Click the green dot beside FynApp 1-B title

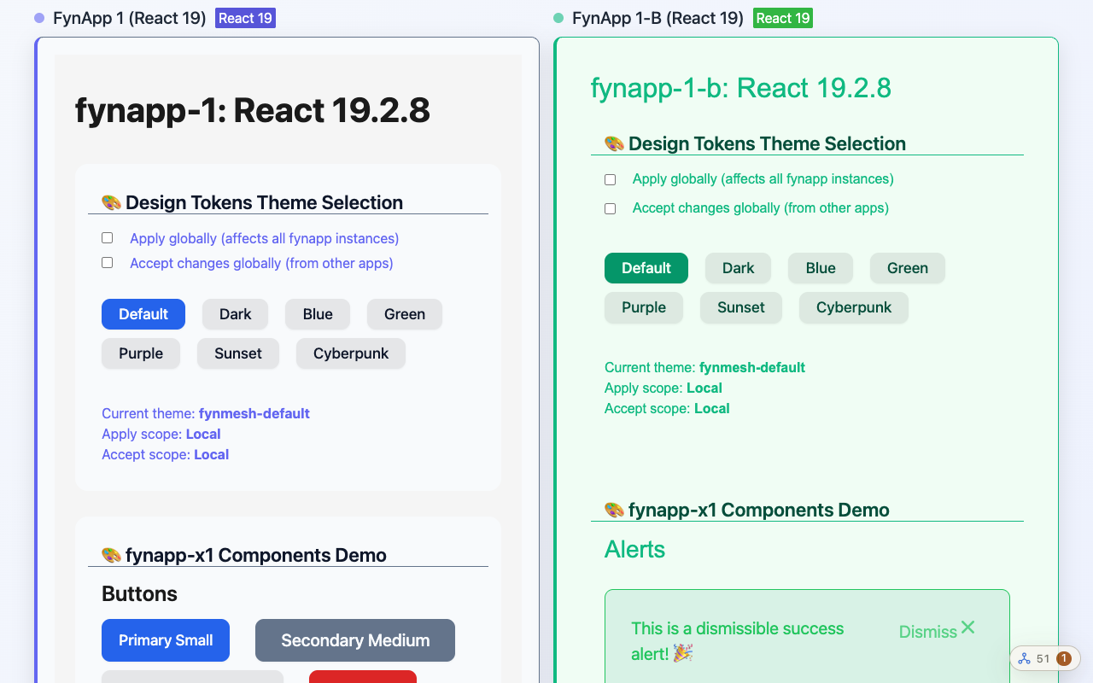(558, 18)
